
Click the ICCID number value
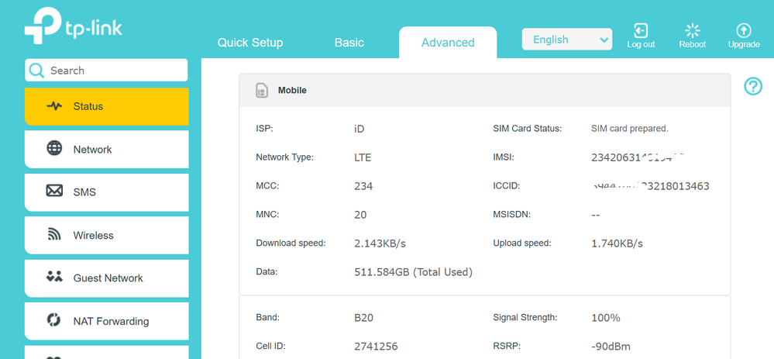[650, 186]
